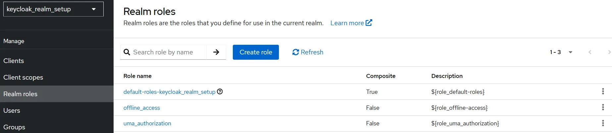Click the Realm roles page heading
The image size is (612, 133).
[x=149, y=11]
